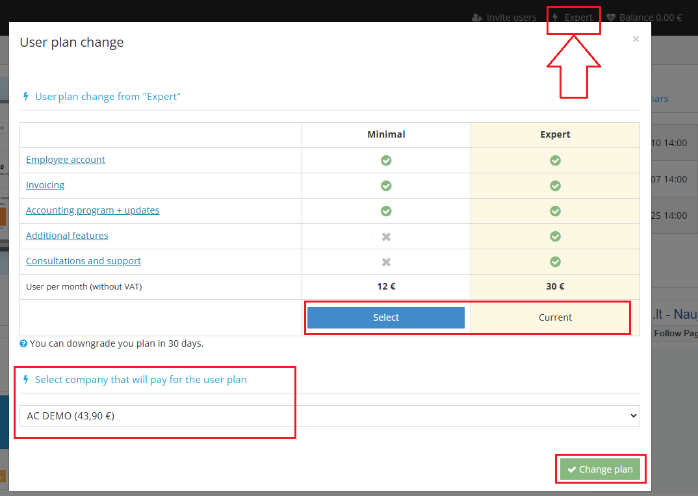Image resolution: width=698 pixels, height=496 pixels.
Task: Click the gray X for Consultations under Minimal
Action: pyautogui.click(x=385, y=261)
